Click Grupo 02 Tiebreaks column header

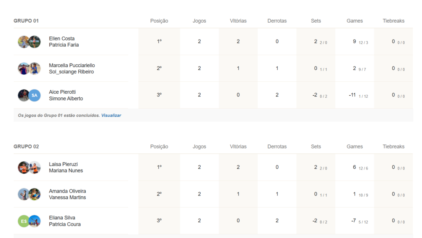pyautogui.click(x=394, y=146)
